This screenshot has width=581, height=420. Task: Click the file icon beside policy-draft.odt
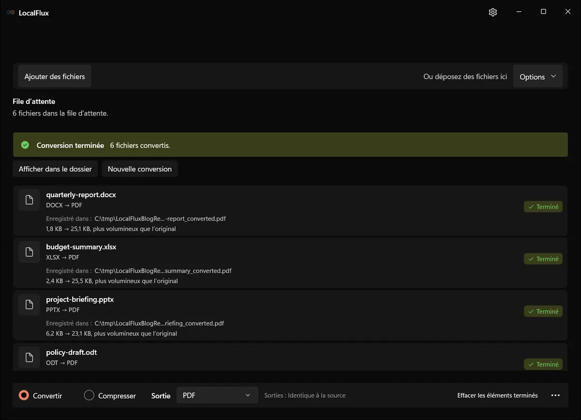coord(29,358)
